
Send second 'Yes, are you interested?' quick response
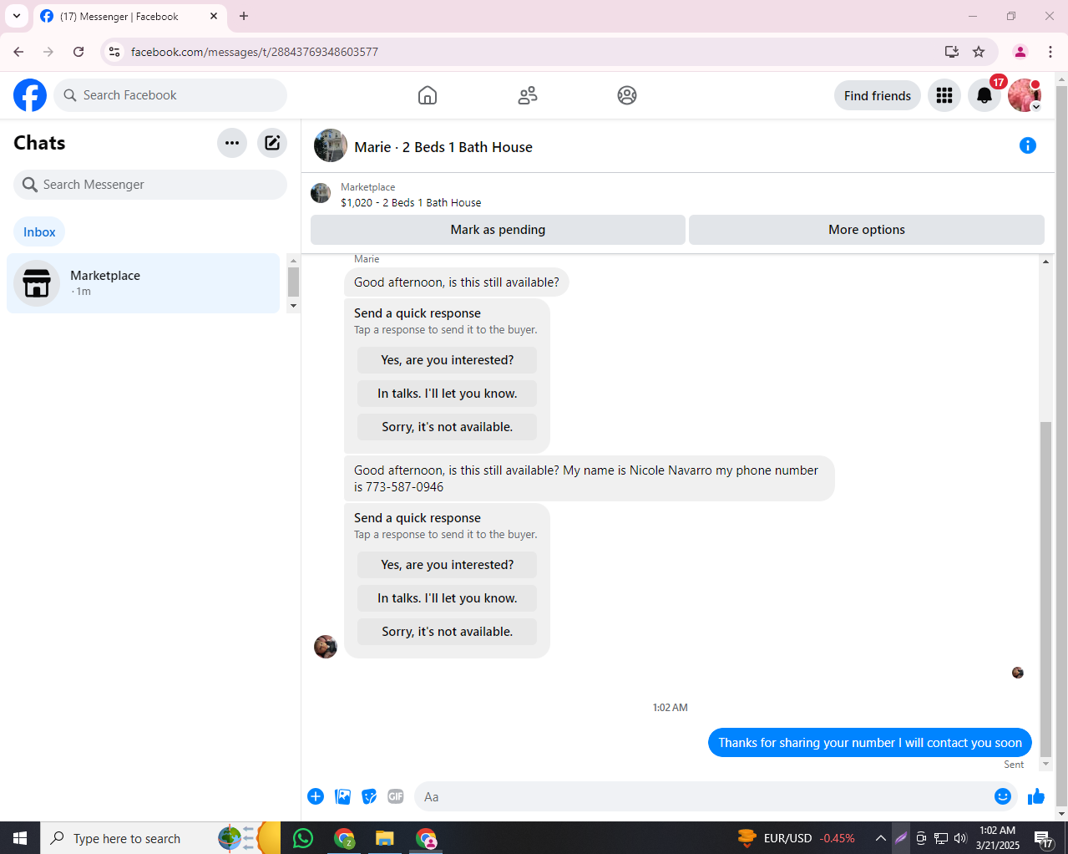click(x=448, y=565)
